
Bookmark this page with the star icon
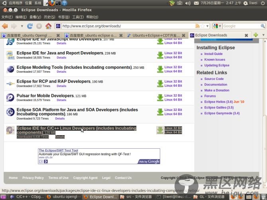pyautogui.click(x=202, y=26)
